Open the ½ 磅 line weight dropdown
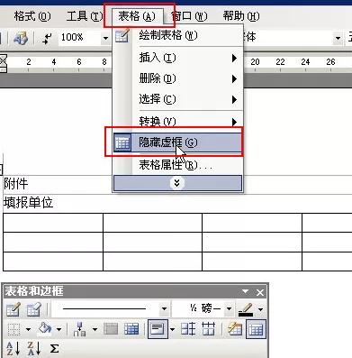This screenshot has width=352, height=358. point(229,308)
